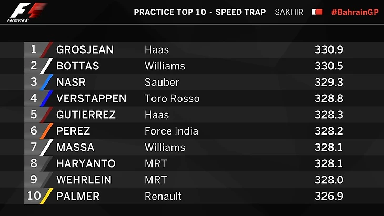Select the GROSJEAN driver name
Screen dimensions: 384x216
[85, 49]
